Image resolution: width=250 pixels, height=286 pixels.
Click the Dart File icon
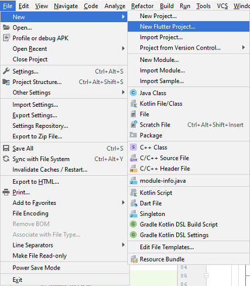[133, 203]
